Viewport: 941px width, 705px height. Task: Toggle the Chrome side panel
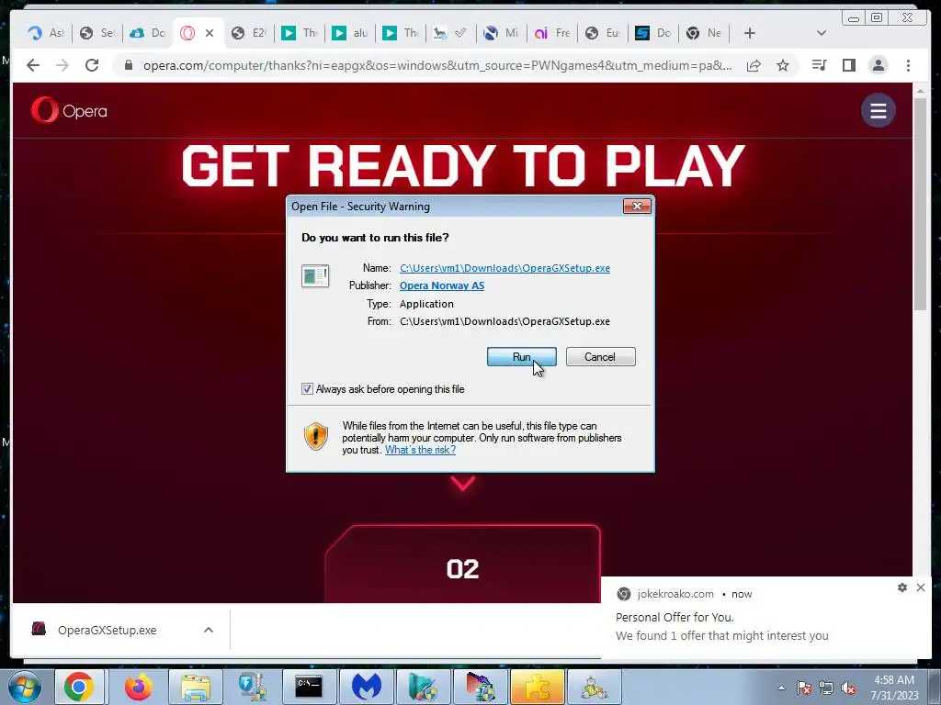click(848, 65)
